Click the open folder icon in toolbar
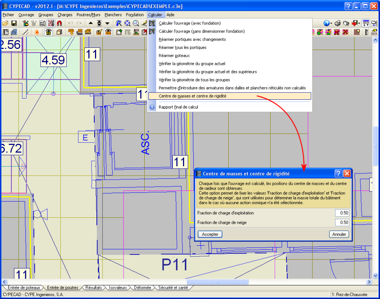This screenshot has height=299, width=380. coord(6,23)
